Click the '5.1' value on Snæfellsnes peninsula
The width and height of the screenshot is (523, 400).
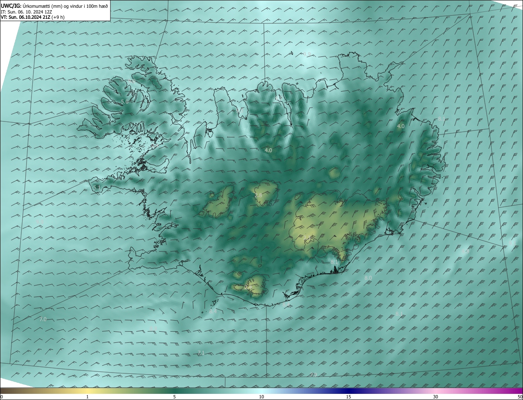97,187
